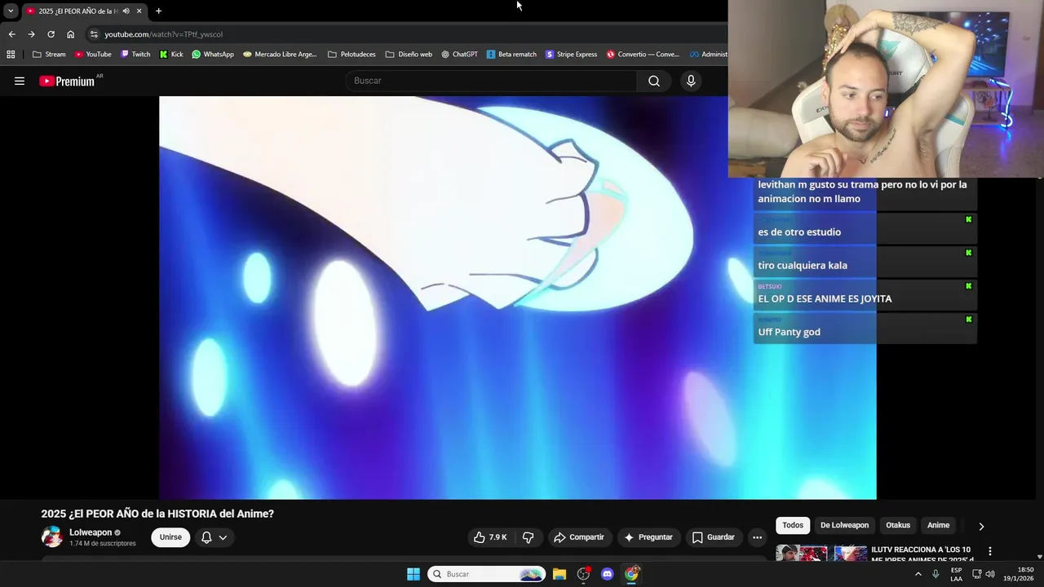1044x587 pixels.
Task: Open the Convertio bookmark
Action: click(643, 55)
